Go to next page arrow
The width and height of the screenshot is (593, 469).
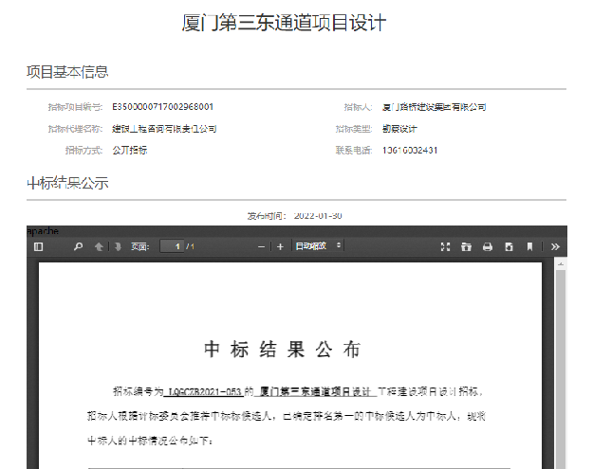point(118,246)
